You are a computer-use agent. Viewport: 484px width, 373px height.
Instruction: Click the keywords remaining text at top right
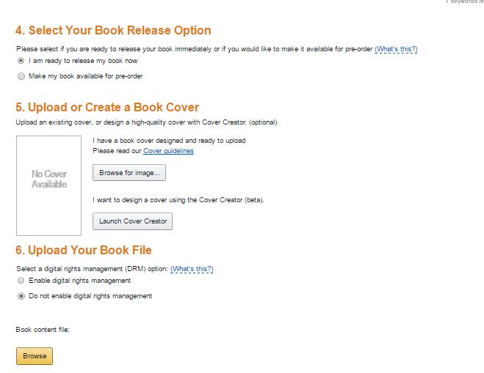coord(465,2)
